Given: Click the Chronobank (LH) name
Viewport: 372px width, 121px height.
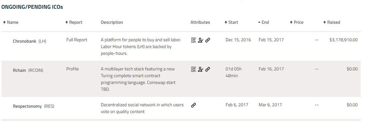Looking at the screenshot, I should (x=29, y=41).
